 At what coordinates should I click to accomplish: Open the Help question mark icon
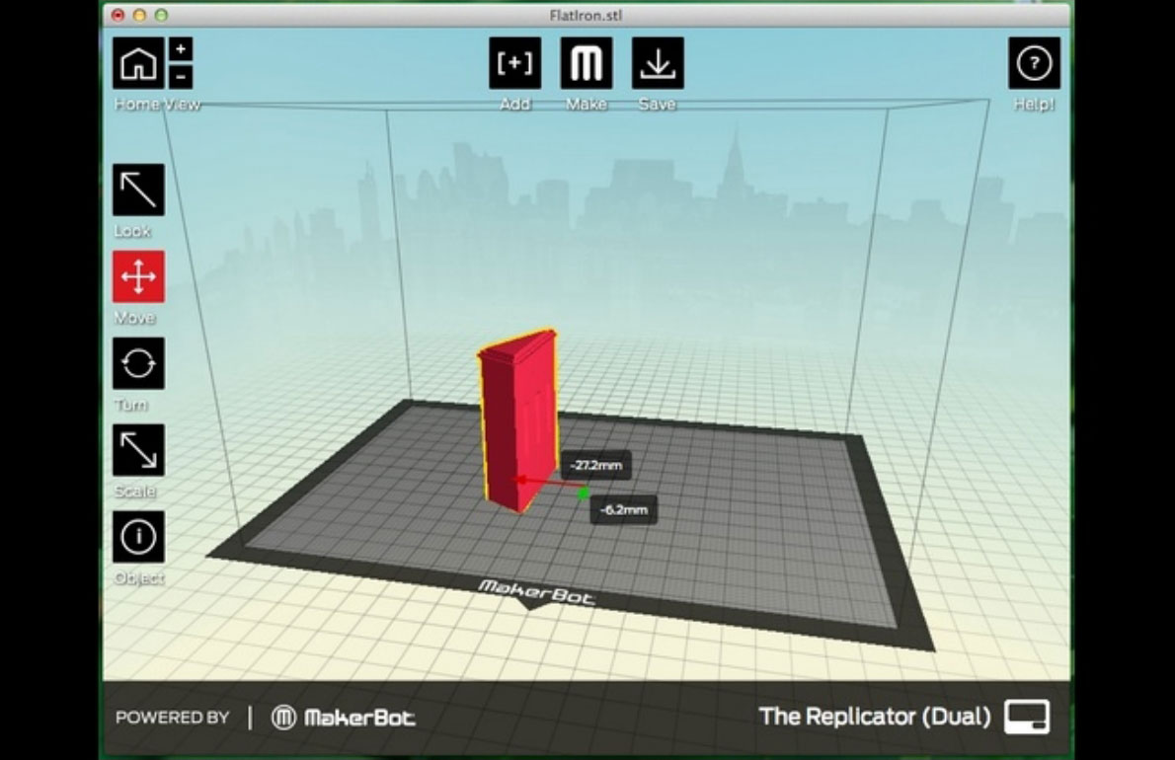pyautogui.click(x=1034, y=64)
